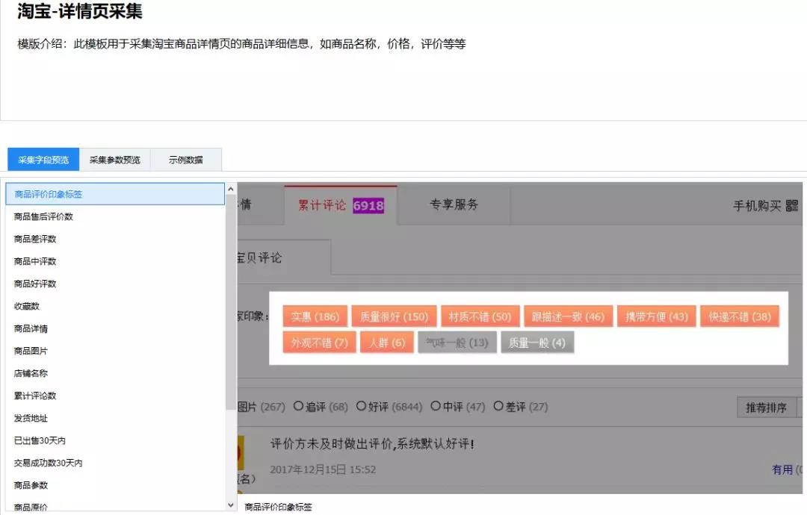
Task: Select the 发货地址 field
Action: coord(115,419)
